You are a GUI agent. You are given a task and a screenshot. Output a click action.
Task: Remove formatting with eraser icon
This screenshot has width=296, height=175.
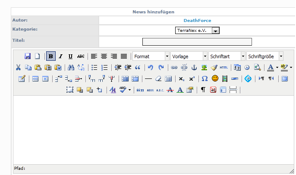click(158, 78)
